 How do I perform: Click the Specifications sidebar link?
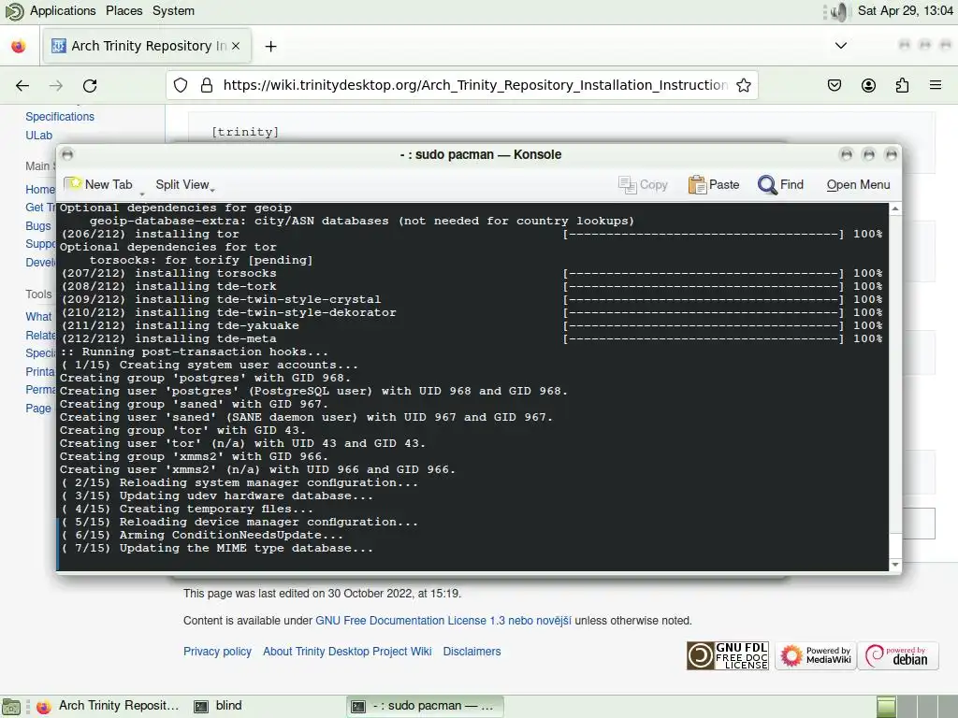(60, 117)
